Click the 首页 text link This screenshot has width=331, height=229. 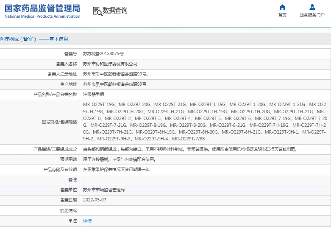pos(282,15)
